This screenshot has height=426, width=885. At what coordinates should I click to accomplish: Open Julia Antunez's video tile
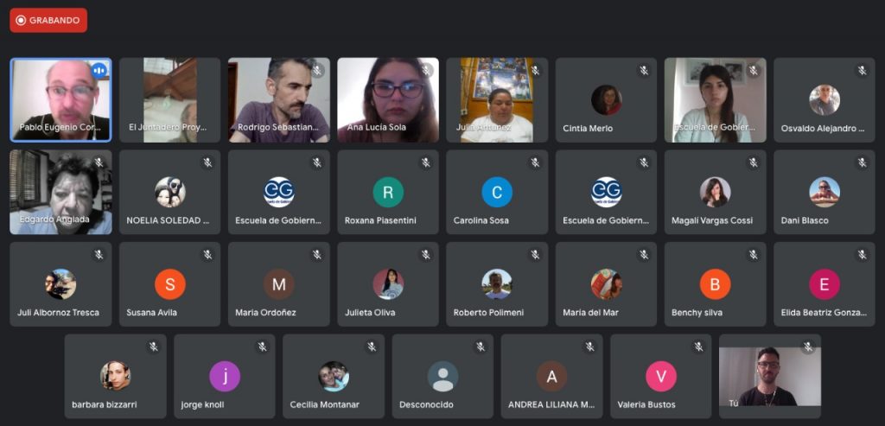pos(497,99)
